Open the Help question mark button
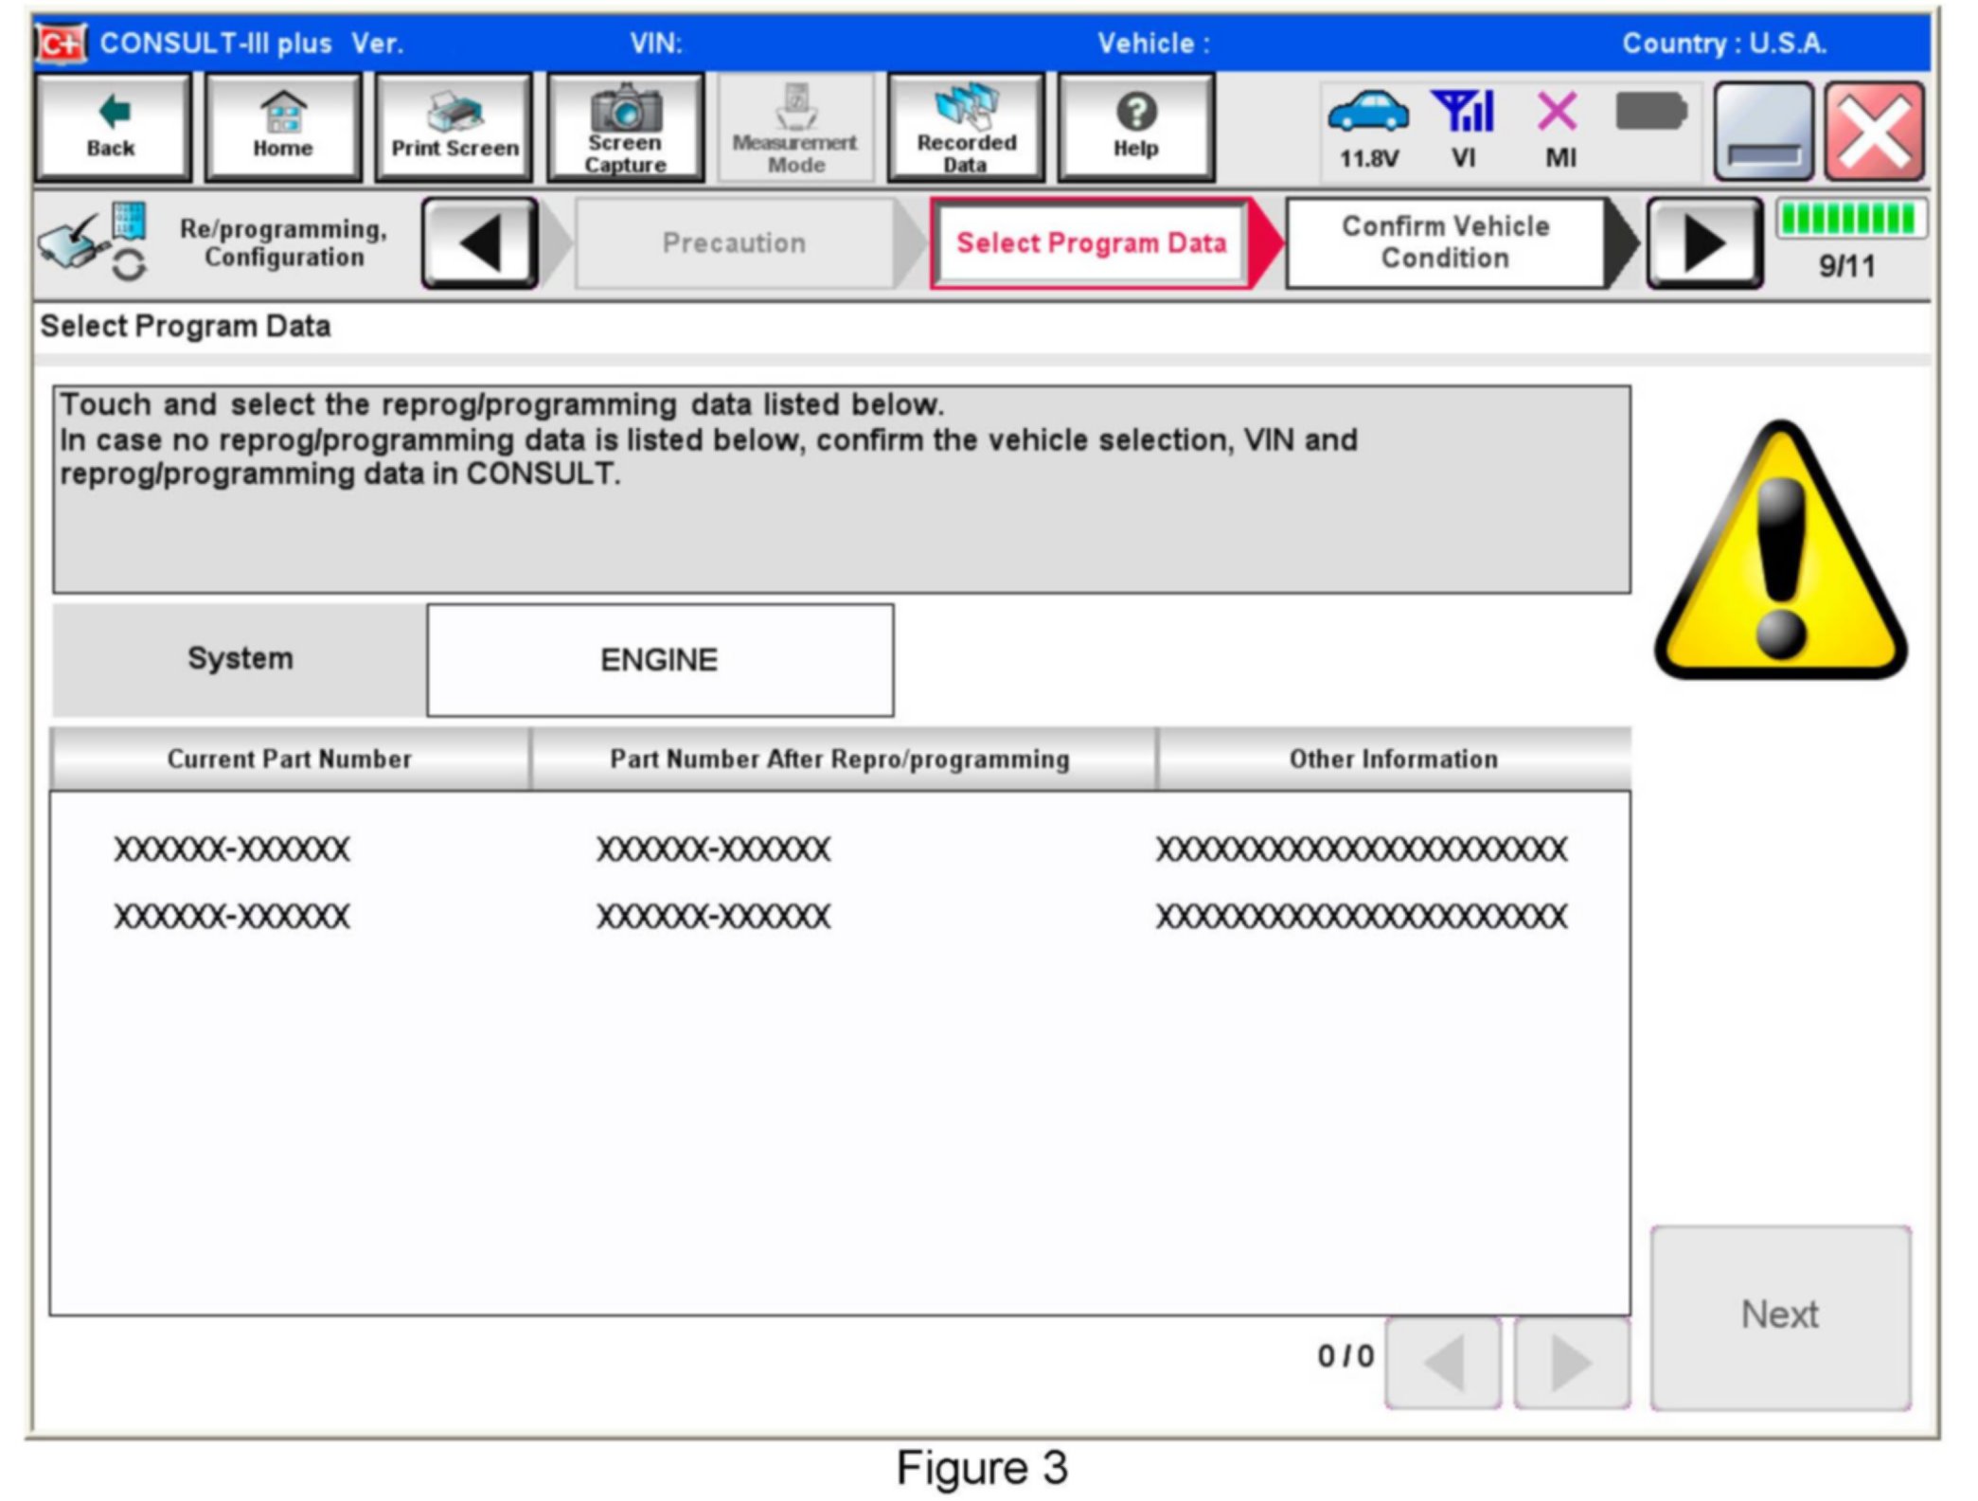Viewport: 1978px width, 1501px height. [1135, 127]
